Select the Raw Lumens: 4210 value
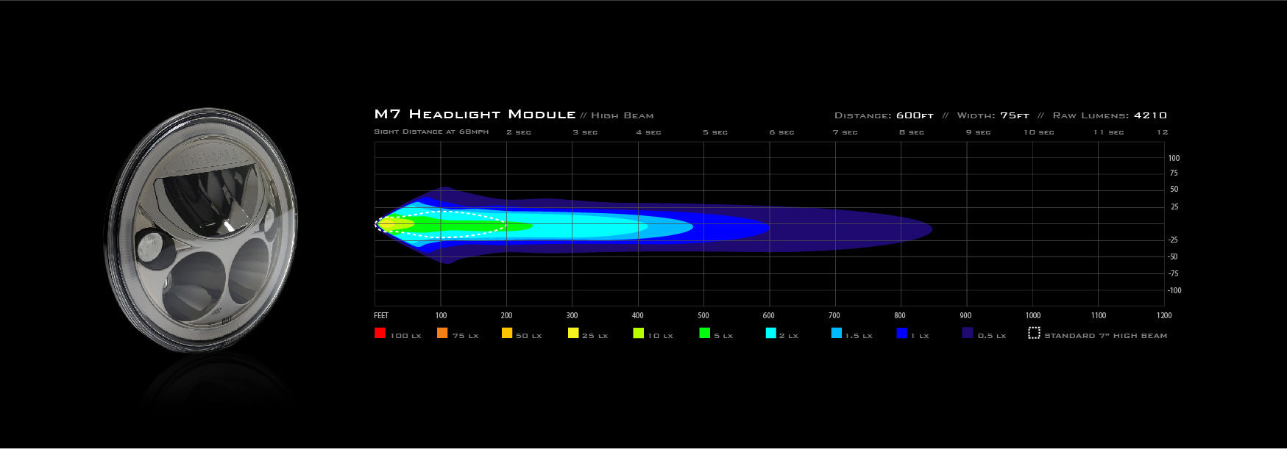This screenshot has height=449, width=1287. coord(1110,115)
